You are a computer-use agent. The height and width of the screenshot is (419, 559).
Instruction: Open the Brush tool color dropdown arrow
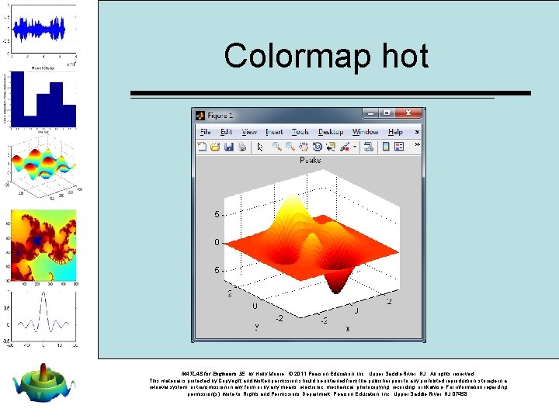pos(355,147)
